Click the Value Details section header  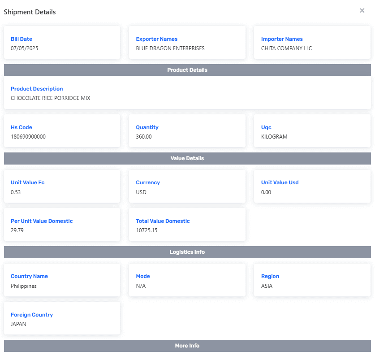click(187, 158)
